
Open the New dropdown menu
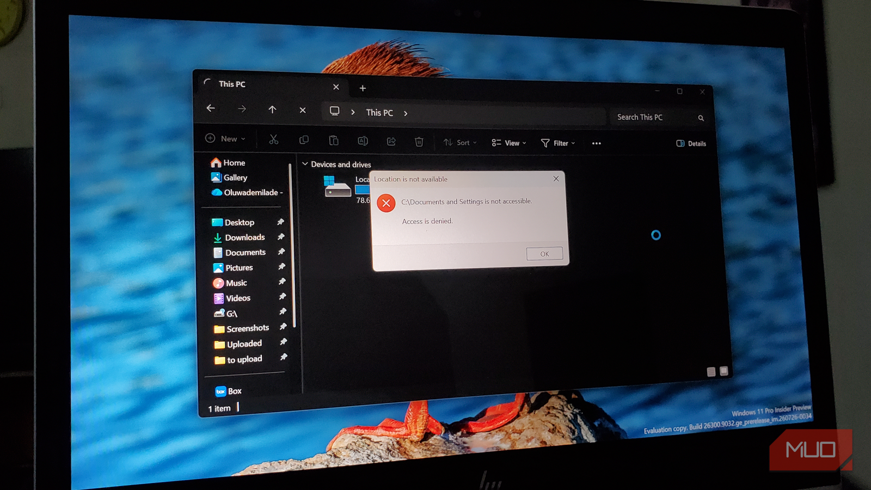pyautogui.click(x=225, y=139)
